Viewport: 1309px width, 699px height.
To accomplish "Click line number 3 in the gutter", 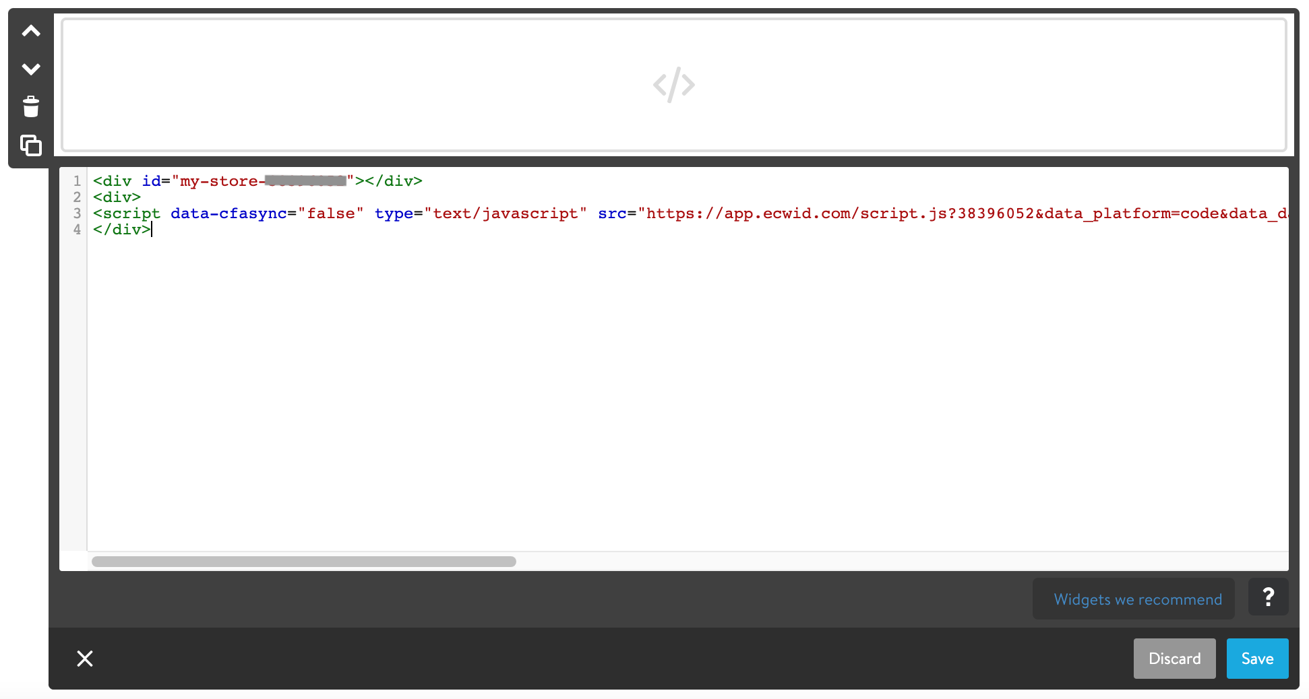I will [x=77, y=213].
